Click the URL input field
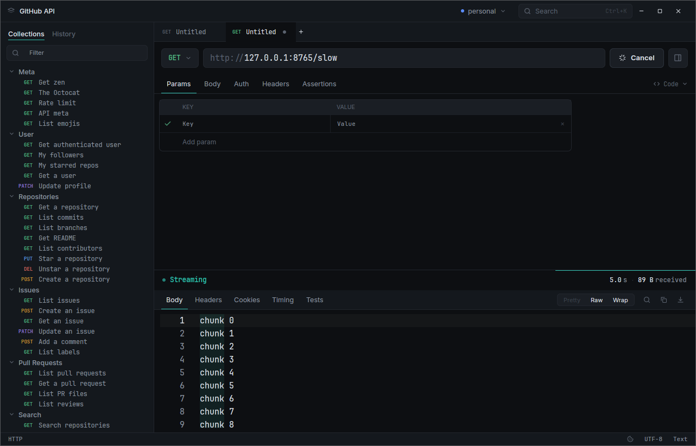 point(404,58)
